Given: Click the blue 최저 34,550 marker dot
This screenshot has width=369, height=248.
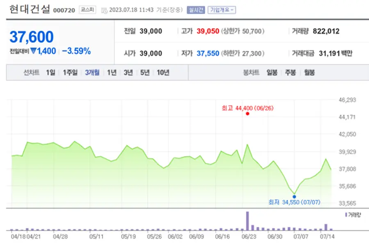Looking at the screenshot, I should [x=294, y=197].
